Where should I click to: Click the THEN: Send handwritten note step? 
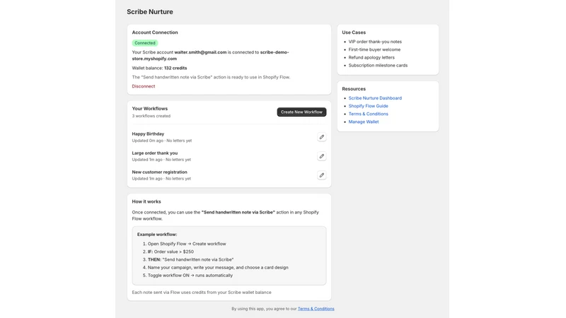pyautogui.click(x=190, y=259)
